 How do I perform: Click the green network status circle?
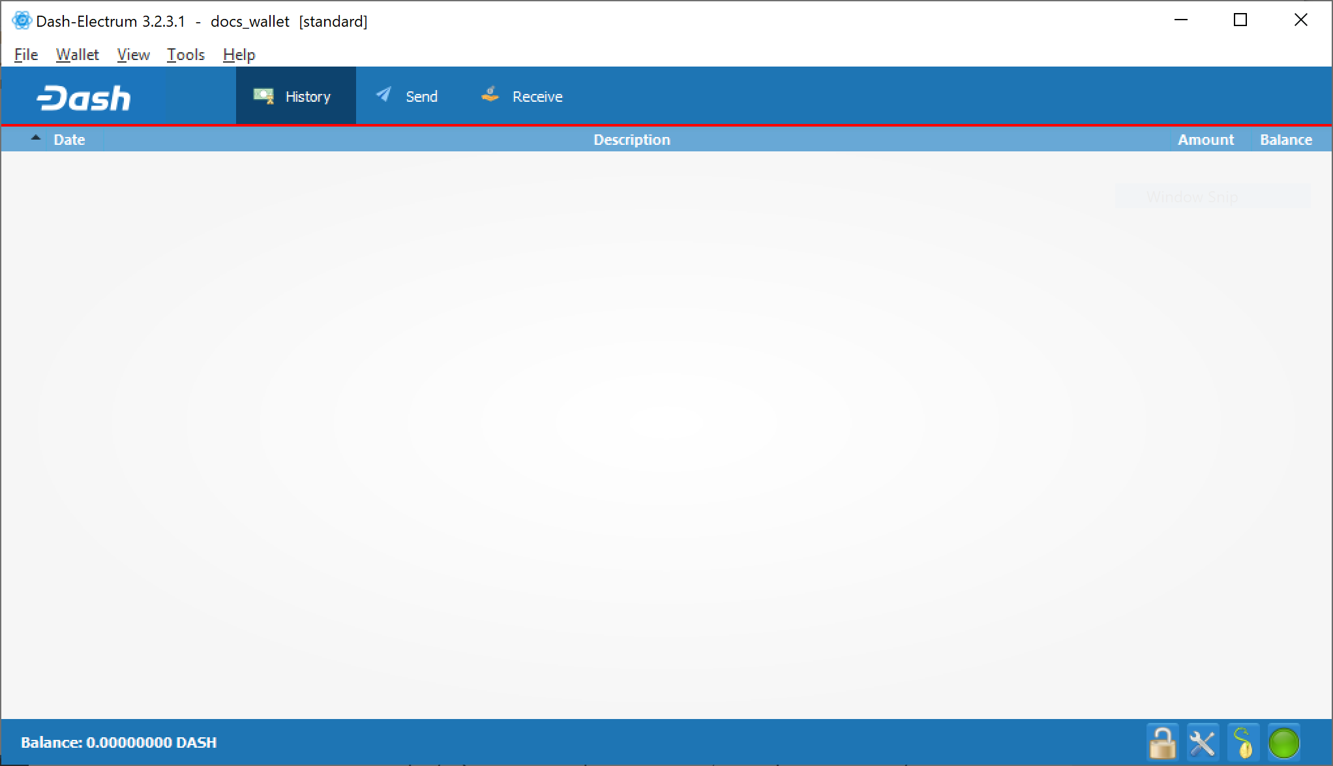[1283, 743]
